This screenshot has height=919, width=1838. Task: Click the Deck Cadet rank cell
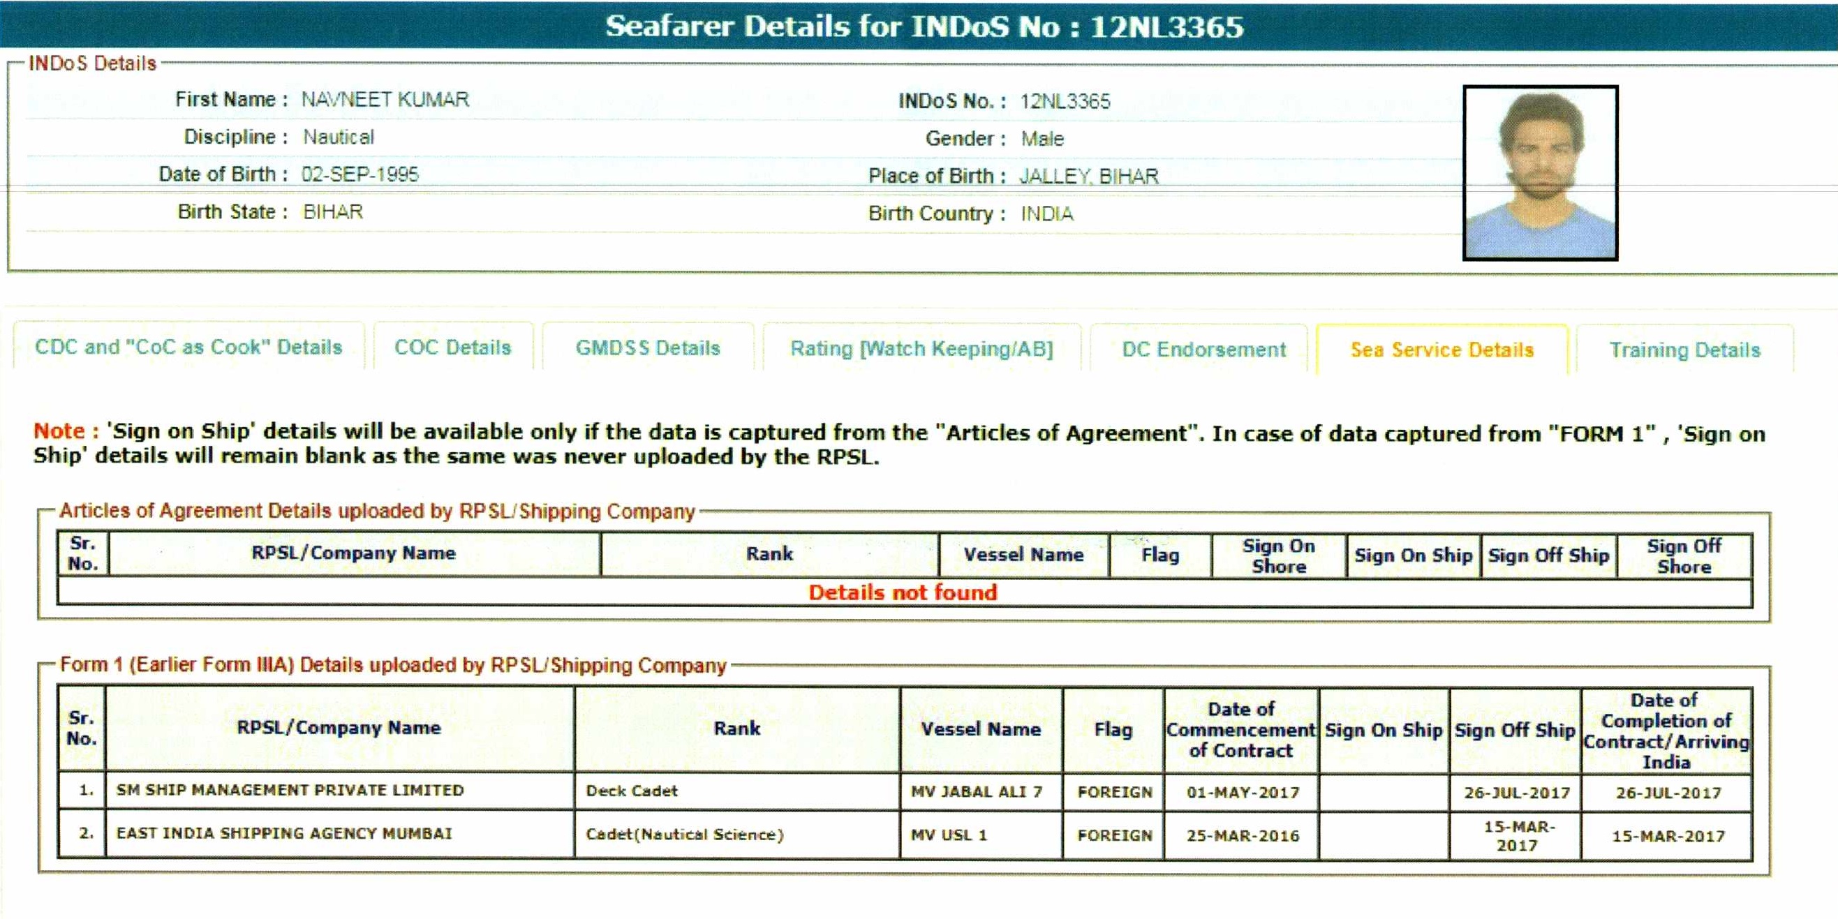click(632, 791)
